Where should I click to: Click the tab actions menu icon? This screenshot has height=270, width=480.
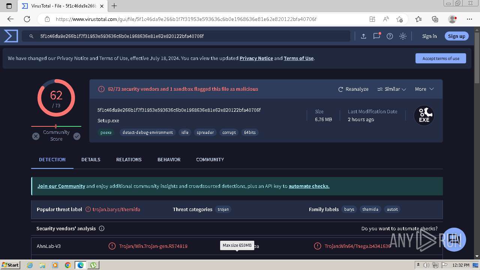click(9, 6)
